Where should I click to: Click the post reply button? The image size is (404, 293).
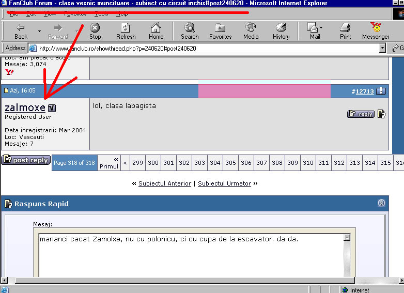[x=26, y=160]
